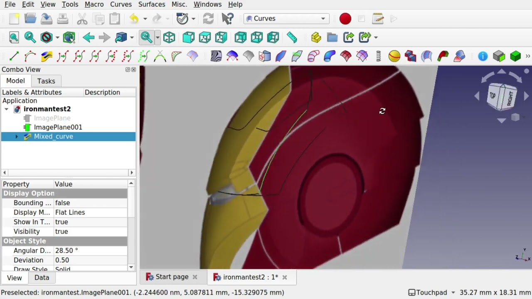
Task: Click the blue info icon
Action: [x=483, y=56]
